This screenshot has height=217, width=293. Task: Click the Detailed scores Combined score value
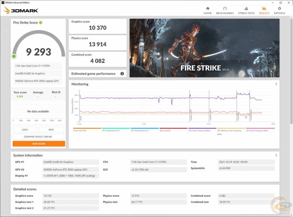(246, 196)
